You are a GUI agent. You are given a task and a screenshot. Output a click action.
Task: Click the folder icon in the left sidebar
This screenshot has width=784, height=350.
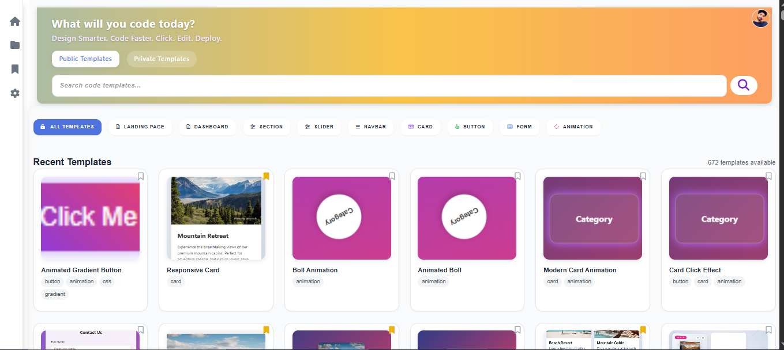click(x=14, y=45)
